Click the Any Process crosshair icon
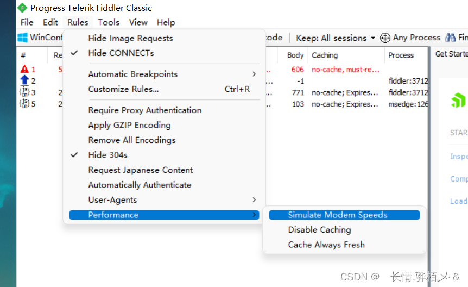Screen dimensions: 468x287 coord(385,38)
